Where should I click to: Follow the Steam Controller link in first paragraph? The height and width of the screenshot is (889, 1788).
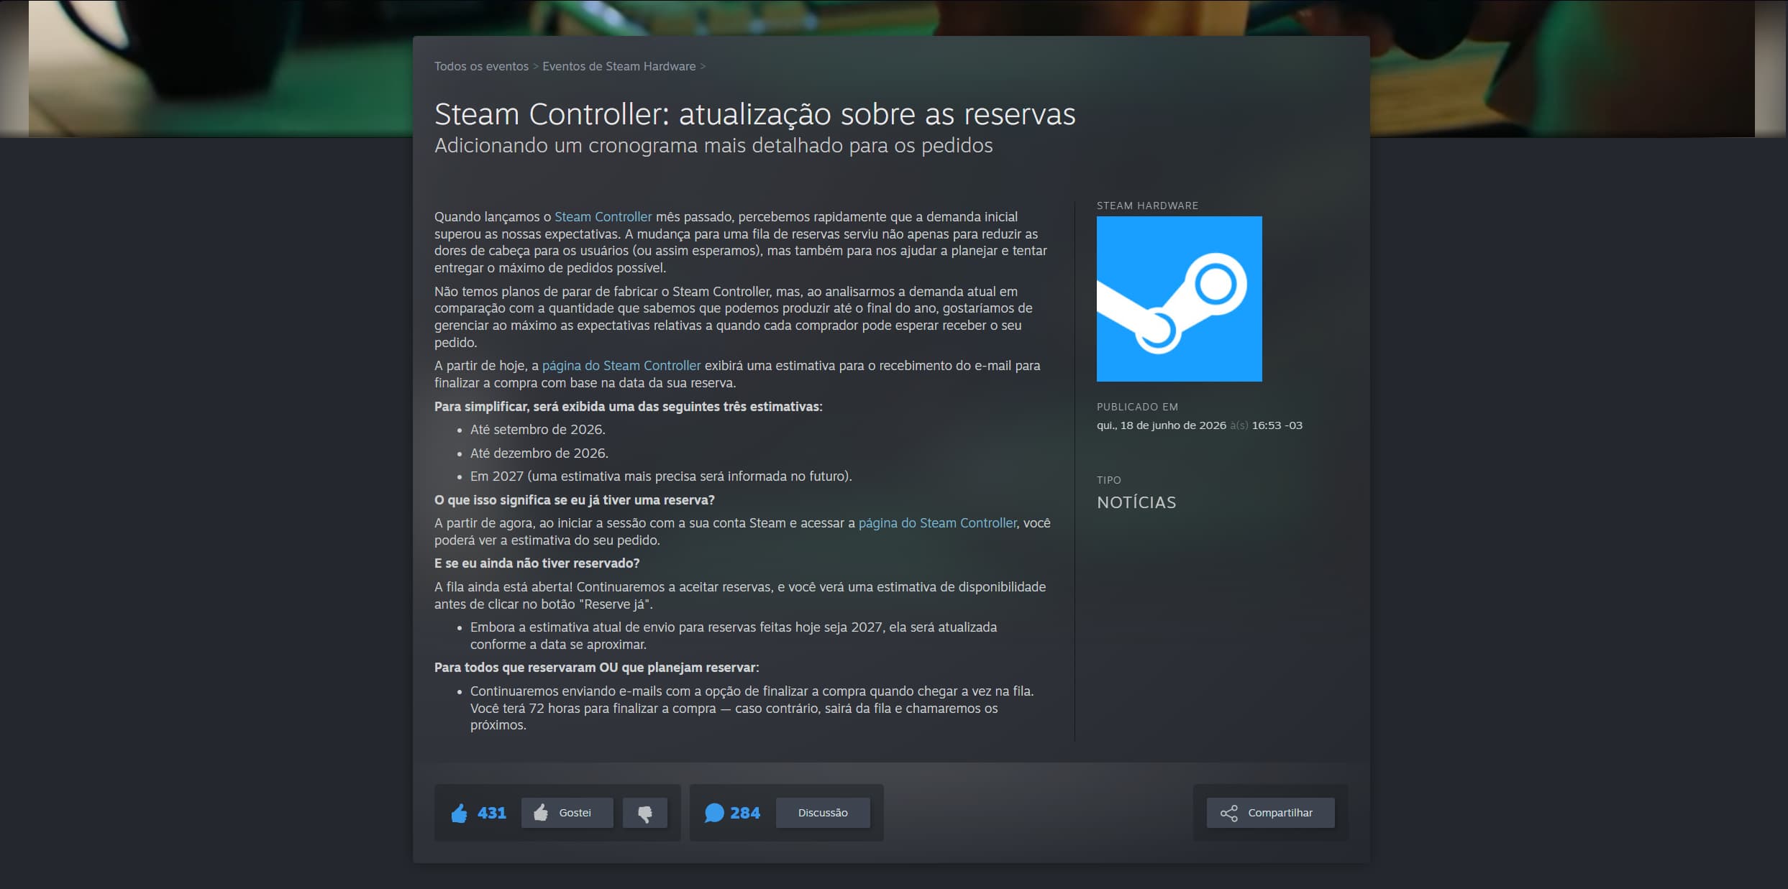[603, 216]
